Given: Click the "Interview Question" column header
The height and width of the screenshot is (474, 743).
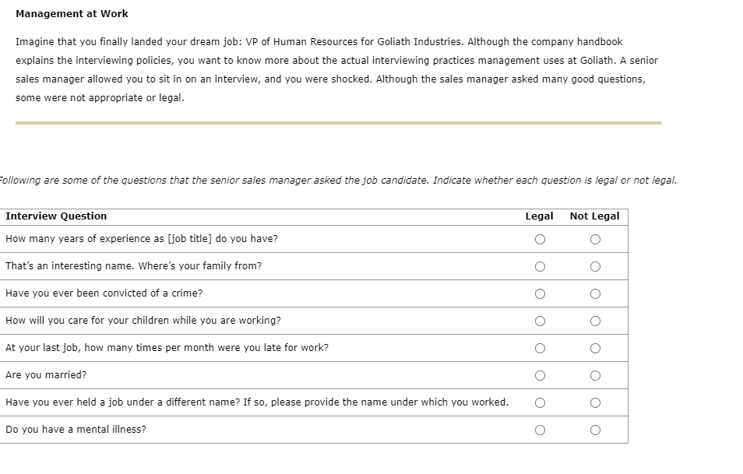Looking at the screenshot, I should 56,216.
